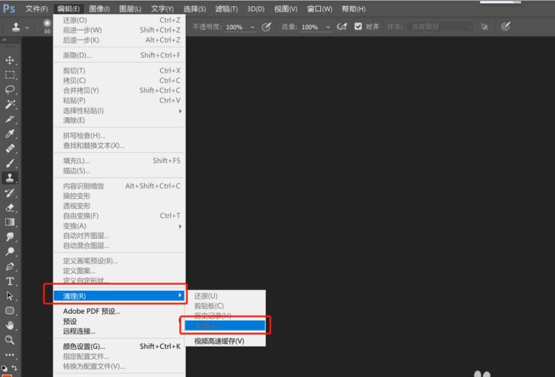
Task: Toggle airbrush mode icon next to flow
Action: 342,27
